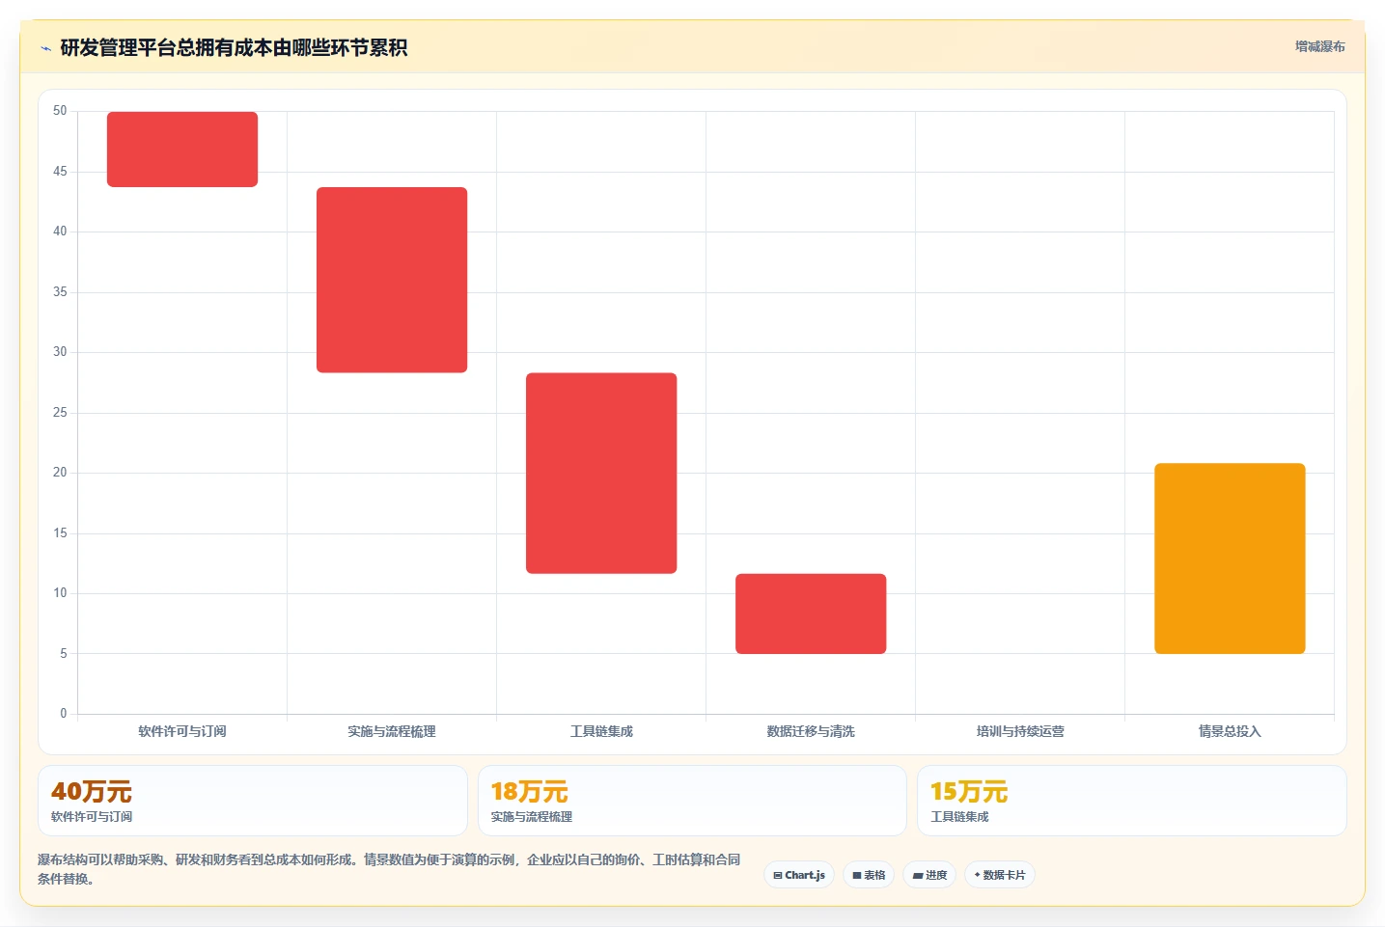The height and width of the screenshot is (927, 1385).
Task: Click the y-axis tick value 25
Action: pos(60,413)
